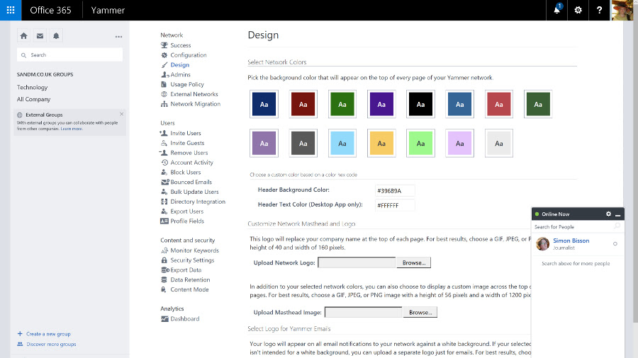This screenshot has width=638, height=358.
Task: Click Remove Users icon
Action: [x=164, y=153]
